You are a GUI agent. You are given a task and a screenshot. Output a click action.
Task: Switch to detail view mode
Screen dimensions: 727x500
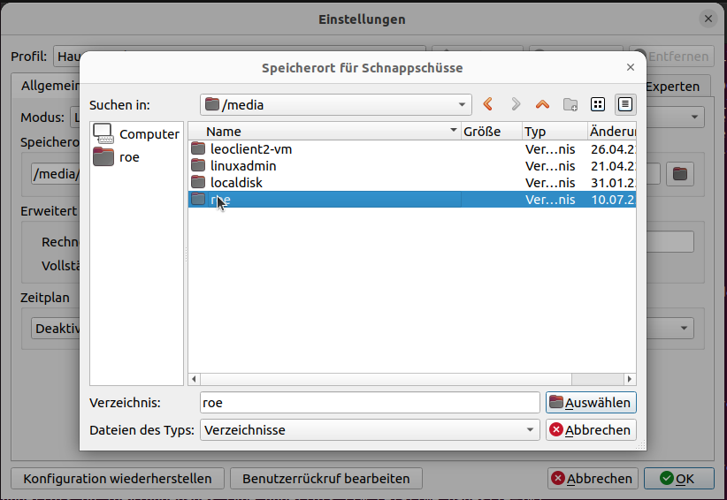(x=625, y=104)
